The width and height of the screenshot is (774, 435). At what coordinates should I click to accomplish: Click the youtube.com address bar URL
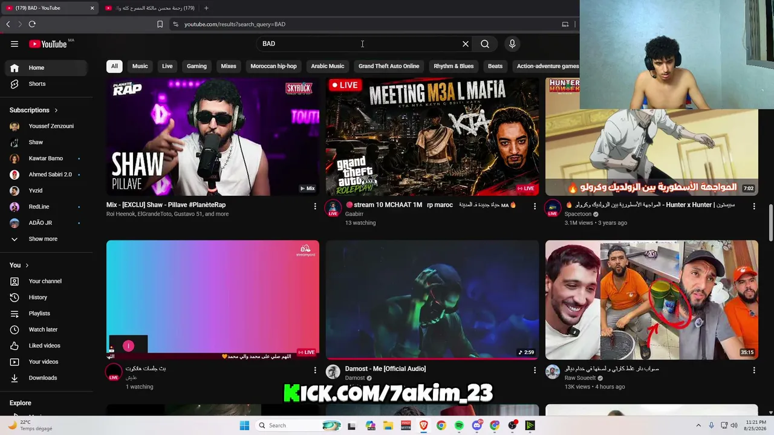click(x=235, y=24)
